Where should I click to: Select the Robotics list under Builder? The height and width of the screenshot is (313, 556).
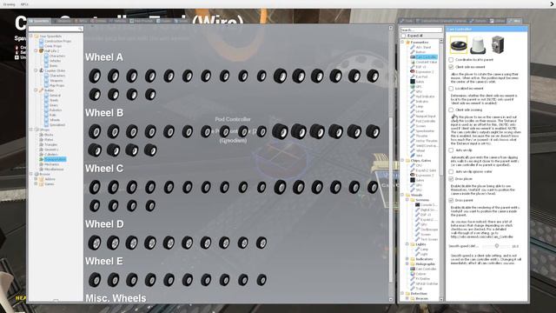[x=53, y=110]
